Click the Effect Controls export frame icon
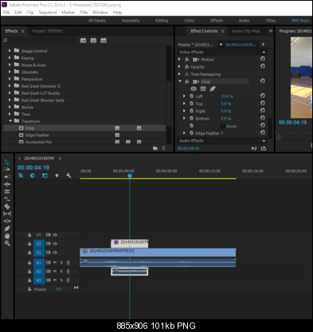Viewport: 313px width, 332px height. (x=264, y=148)
